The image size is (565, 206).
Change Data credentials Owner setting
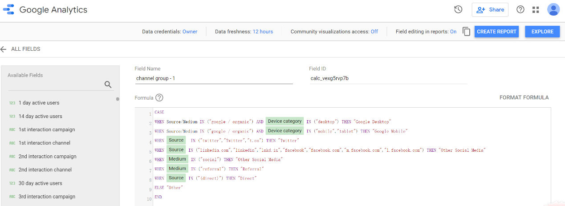(190, 32)
